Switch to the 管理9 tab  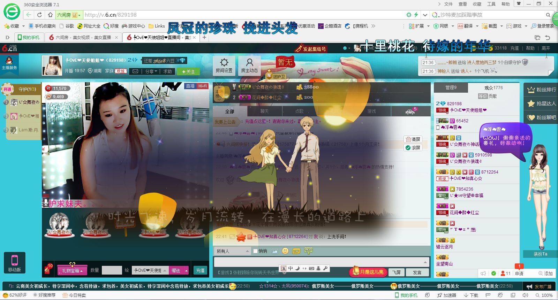coord(451,87)
